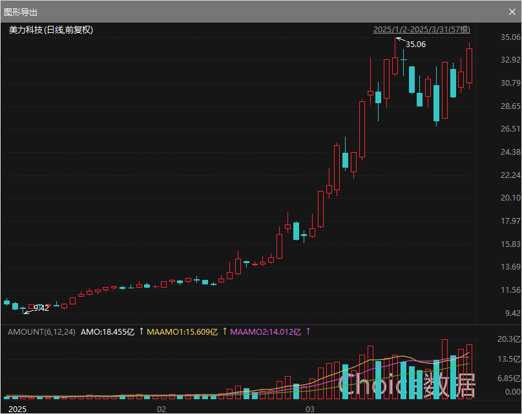Click the 6.85亿 volume axis label
The image size is (522, 414).
pyautogui.click(x=508, y=379)
